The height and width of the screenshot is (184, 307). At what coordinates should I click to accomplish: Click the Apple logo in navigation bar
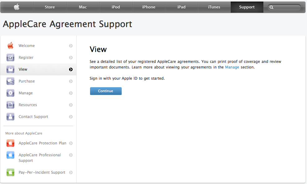[17, 7]
